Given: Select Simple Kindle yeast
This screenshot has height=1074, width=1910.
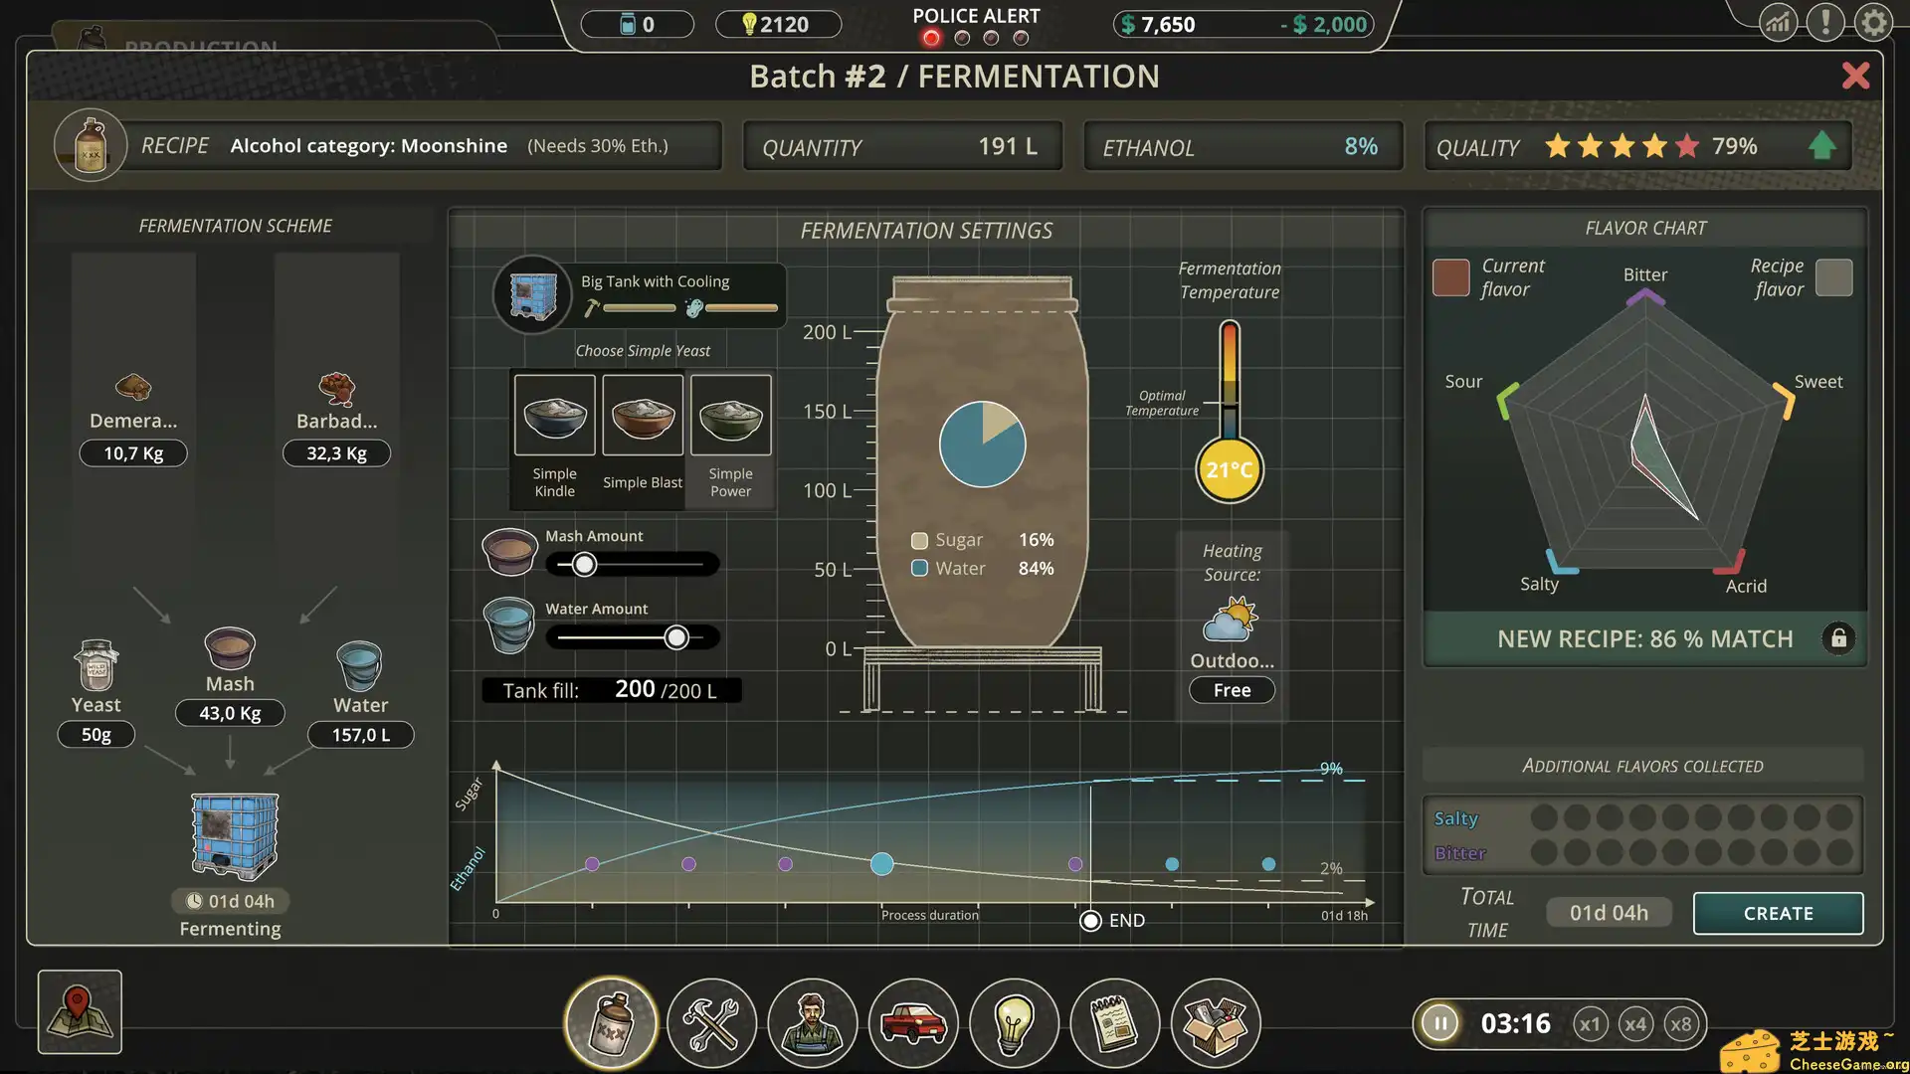Looking at the screenshot, I should (555, 416).
